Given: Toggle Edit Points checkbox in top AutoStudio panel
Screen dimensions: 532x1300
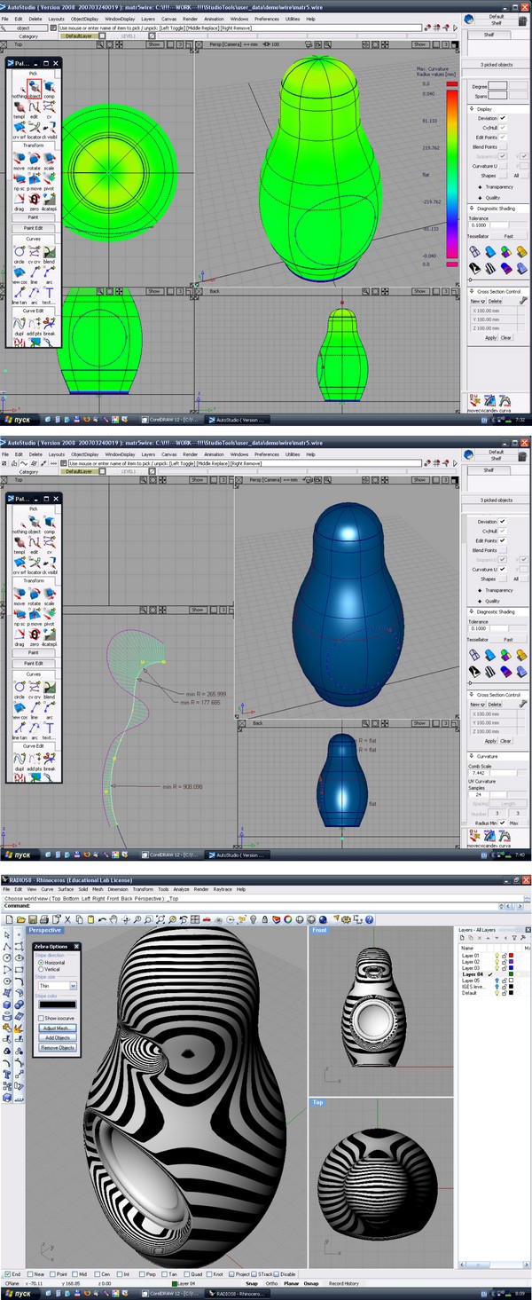Looking at the screenshot, I should (503, 137).
